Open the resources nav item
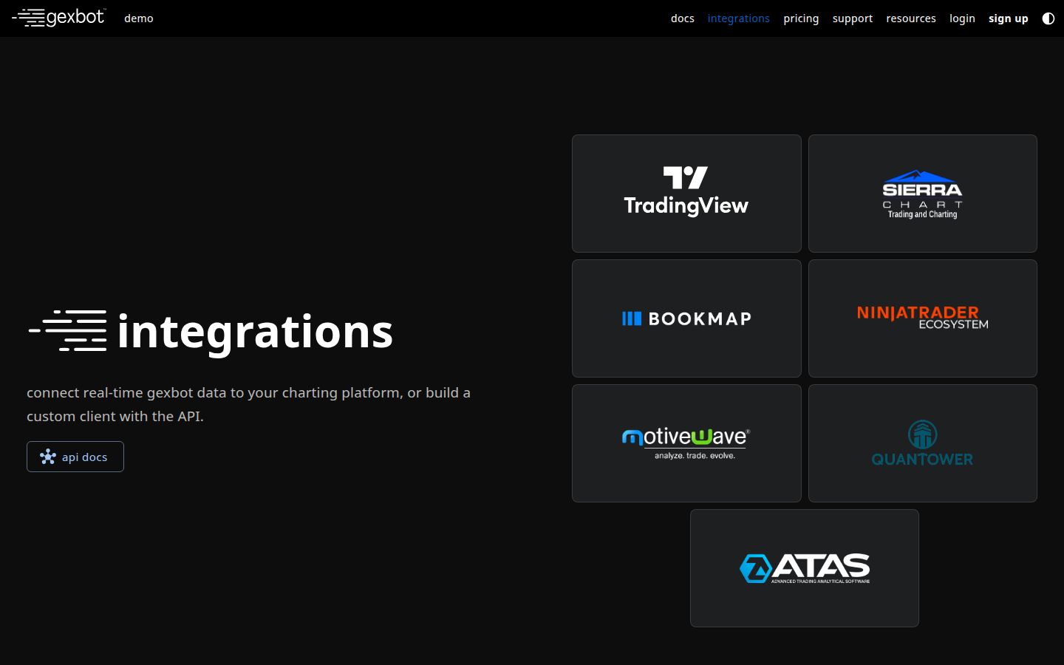 tap(911, 18)
